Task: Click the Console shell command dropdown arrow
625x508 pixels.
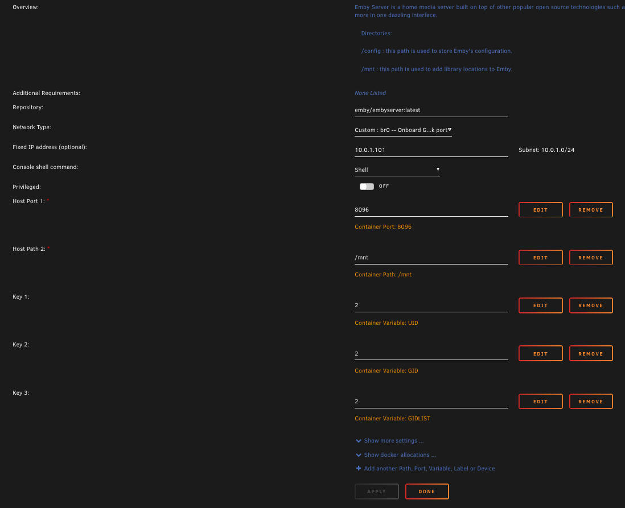Action: click(438, 170)
